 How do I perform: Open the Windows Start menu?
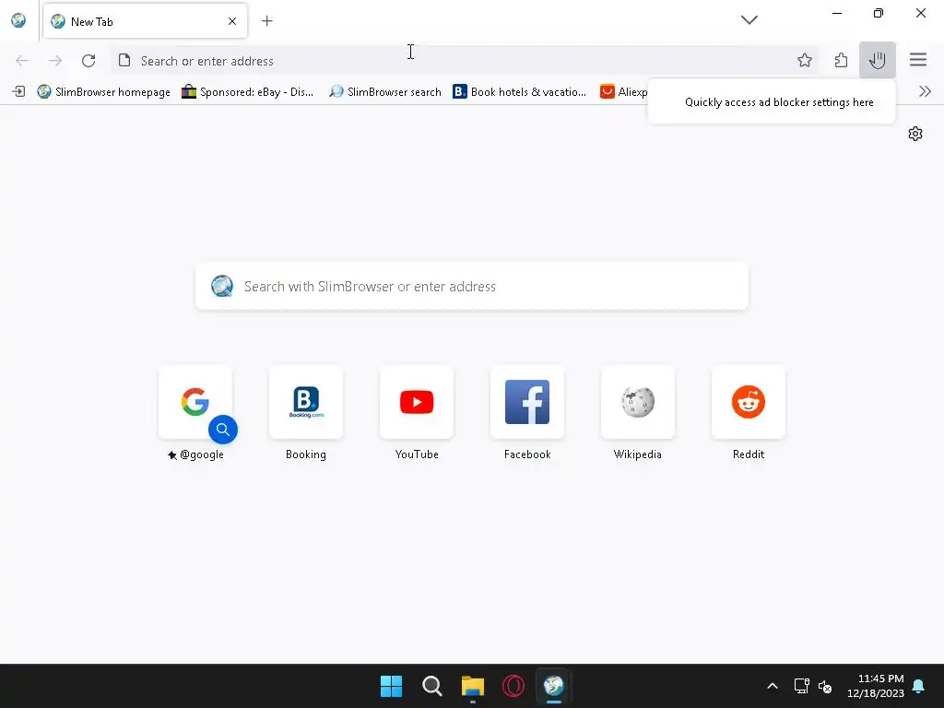[391, 686]
